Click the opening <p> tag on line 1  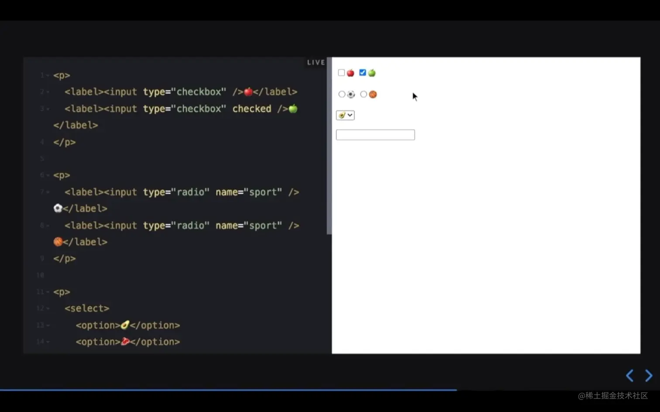[x=62, y=75]
